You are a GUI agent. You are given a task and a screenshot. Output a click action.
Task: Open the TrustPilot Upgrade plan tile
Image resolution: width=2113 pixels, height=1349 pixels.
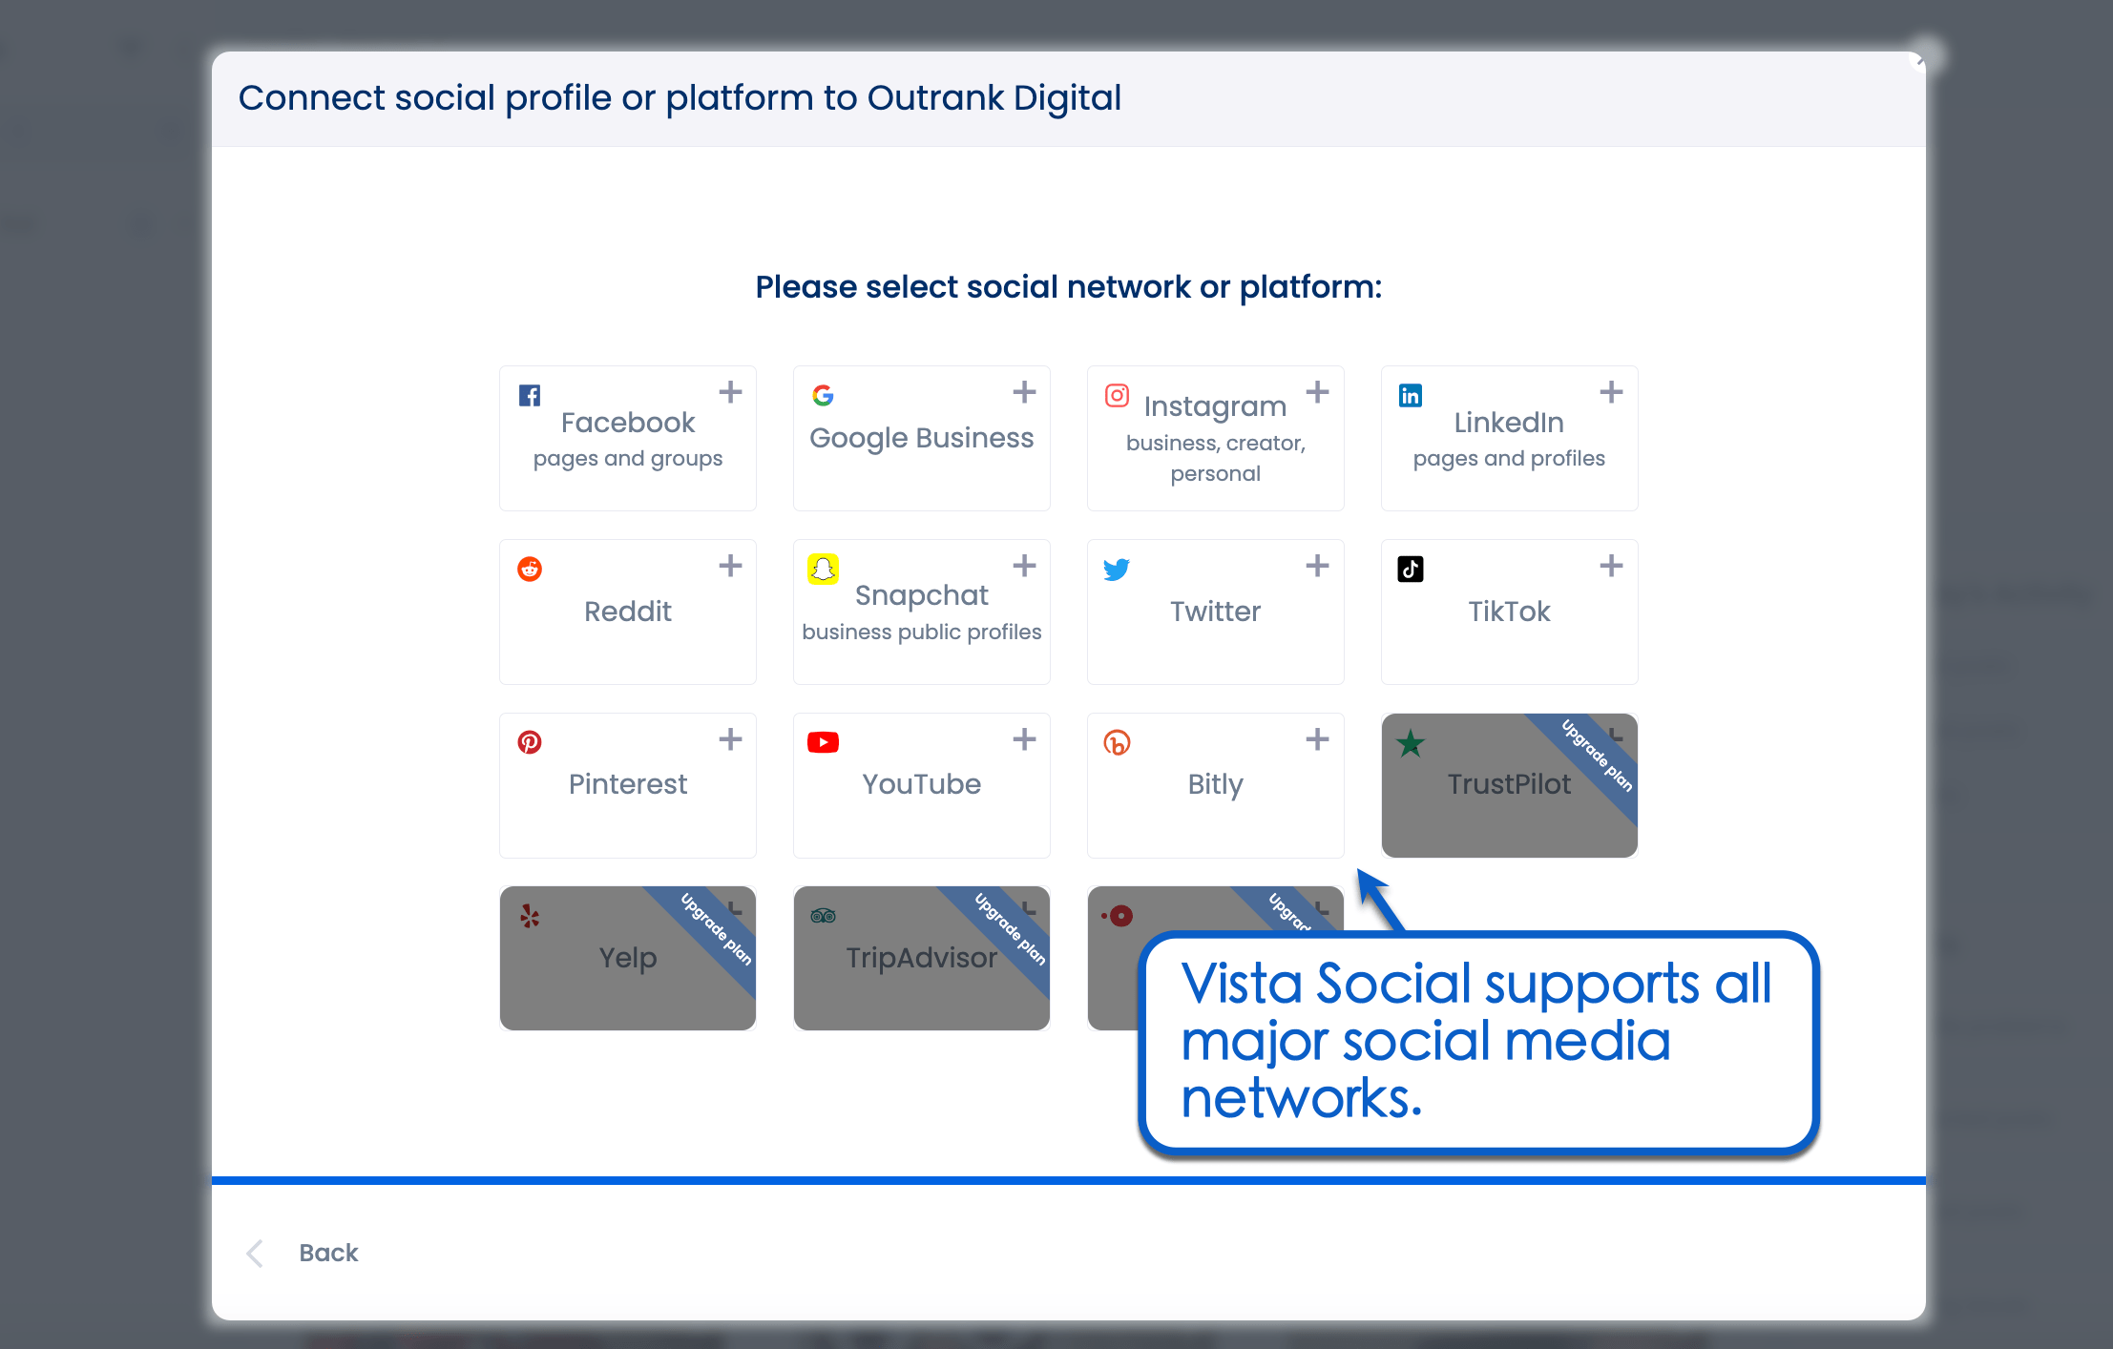pyautogui.click(x=1508, y=784)
